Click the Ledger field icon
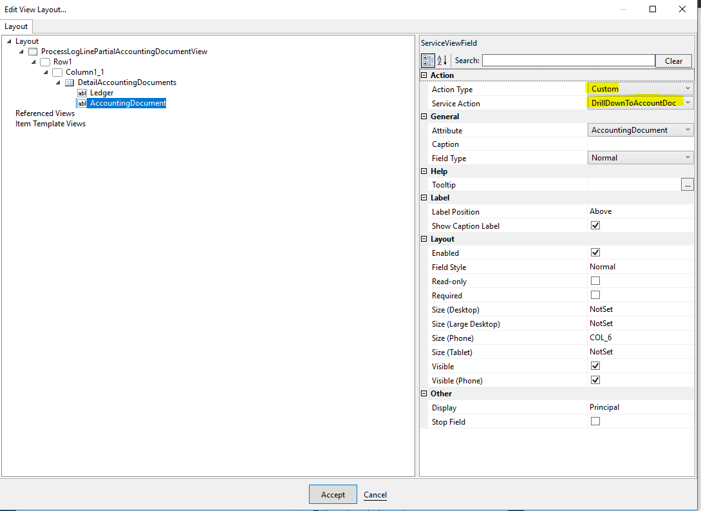This screenshot has height=511, width=701. (82, 93)
